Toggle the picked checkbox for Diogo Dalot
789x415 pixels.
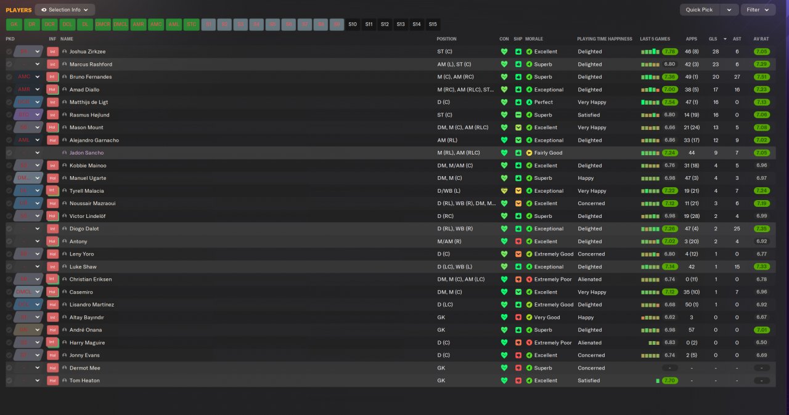coord(9,229)
